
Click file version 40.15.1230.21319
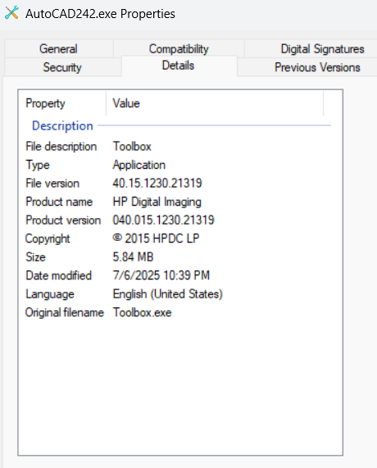click(157, 184)
